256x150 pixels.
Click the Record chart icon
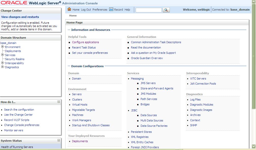(111, 9)
